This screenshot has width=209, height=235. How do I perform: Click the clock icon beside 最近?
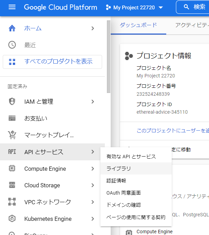[12, 45]
